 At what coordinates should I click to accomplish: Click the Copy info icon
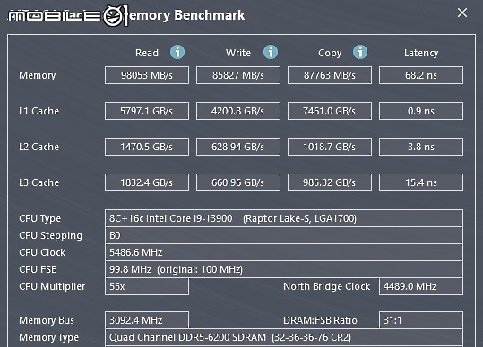coord(360,52)
